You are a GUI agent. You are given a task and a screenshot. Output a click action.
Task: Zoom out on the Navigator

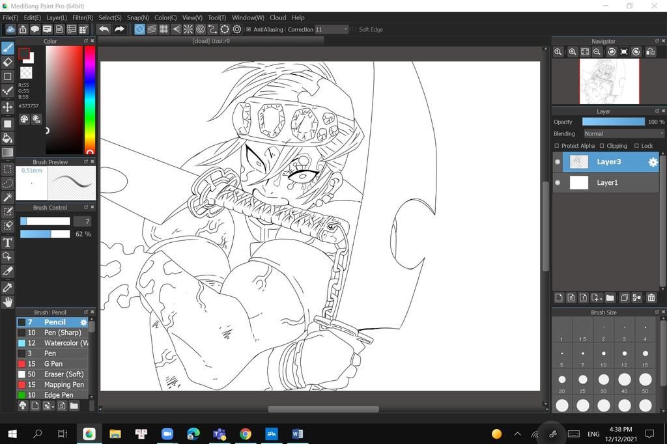coord(597,52)
